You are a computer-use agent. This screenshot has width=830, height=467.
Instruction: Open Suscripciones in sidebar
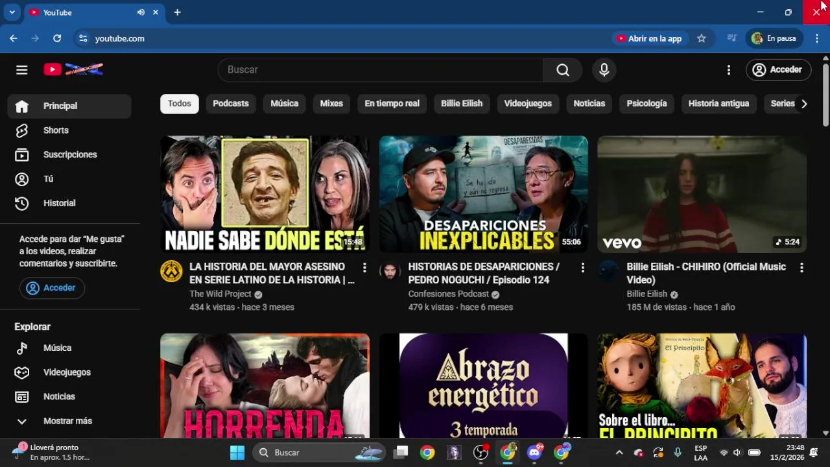pyautogui.click(x=69, y=154)
